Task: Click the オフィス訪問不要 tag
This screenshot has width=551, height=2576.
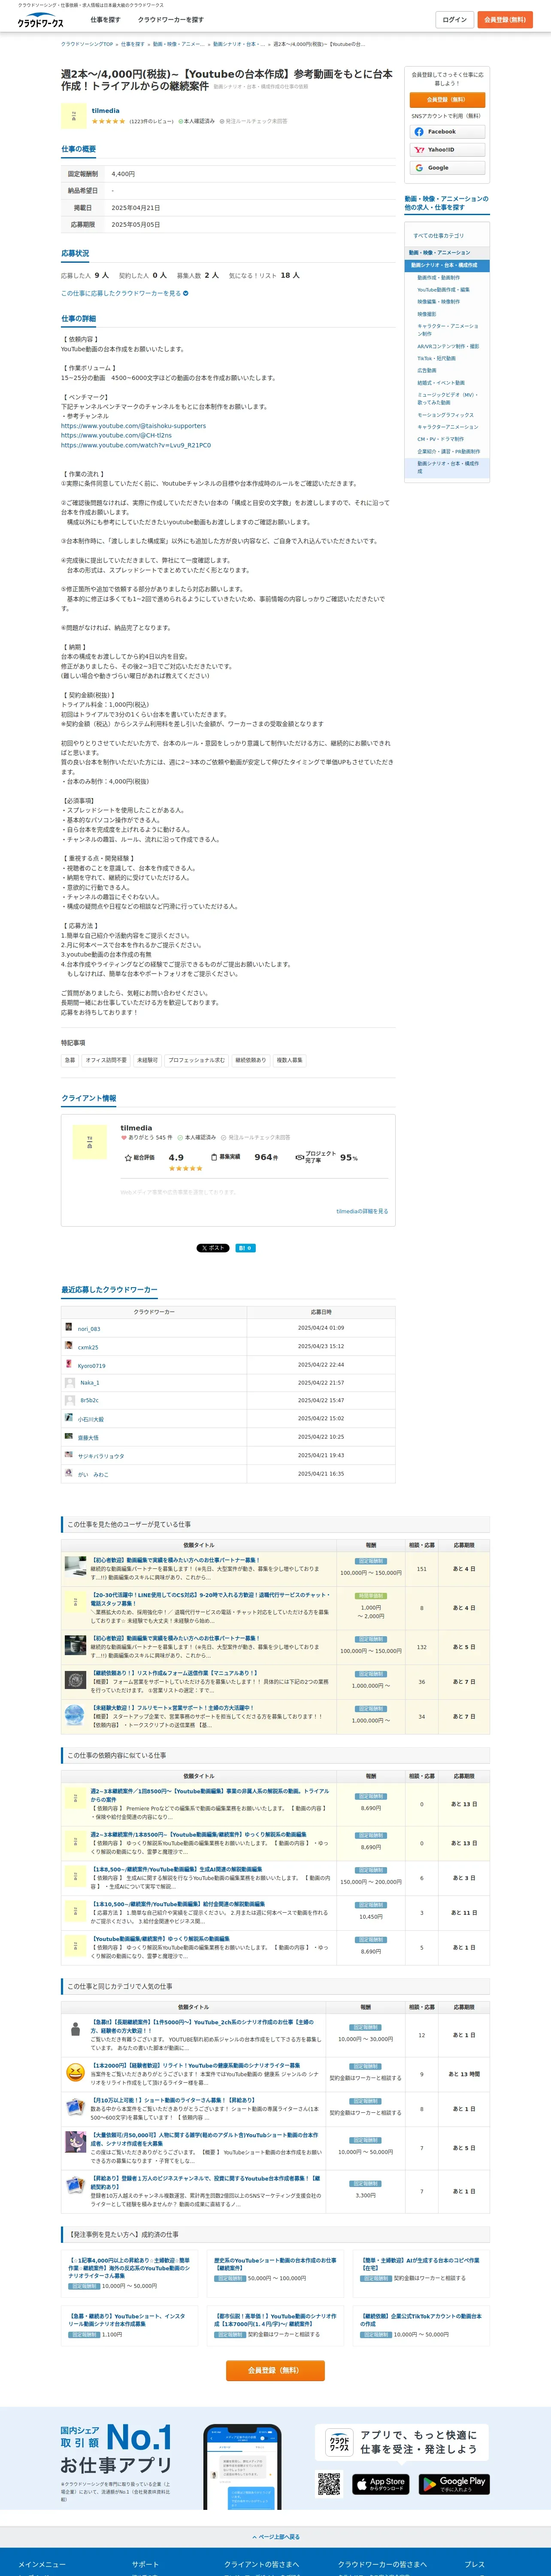Action: pyautogui.click(x=106, y=1060)
